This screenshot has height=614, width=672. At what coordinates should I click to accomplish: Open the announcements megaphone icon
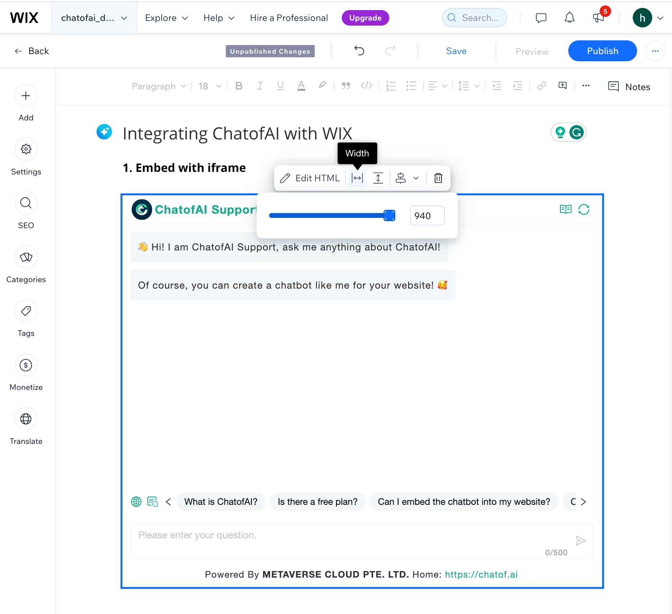(x=598, y=18)
